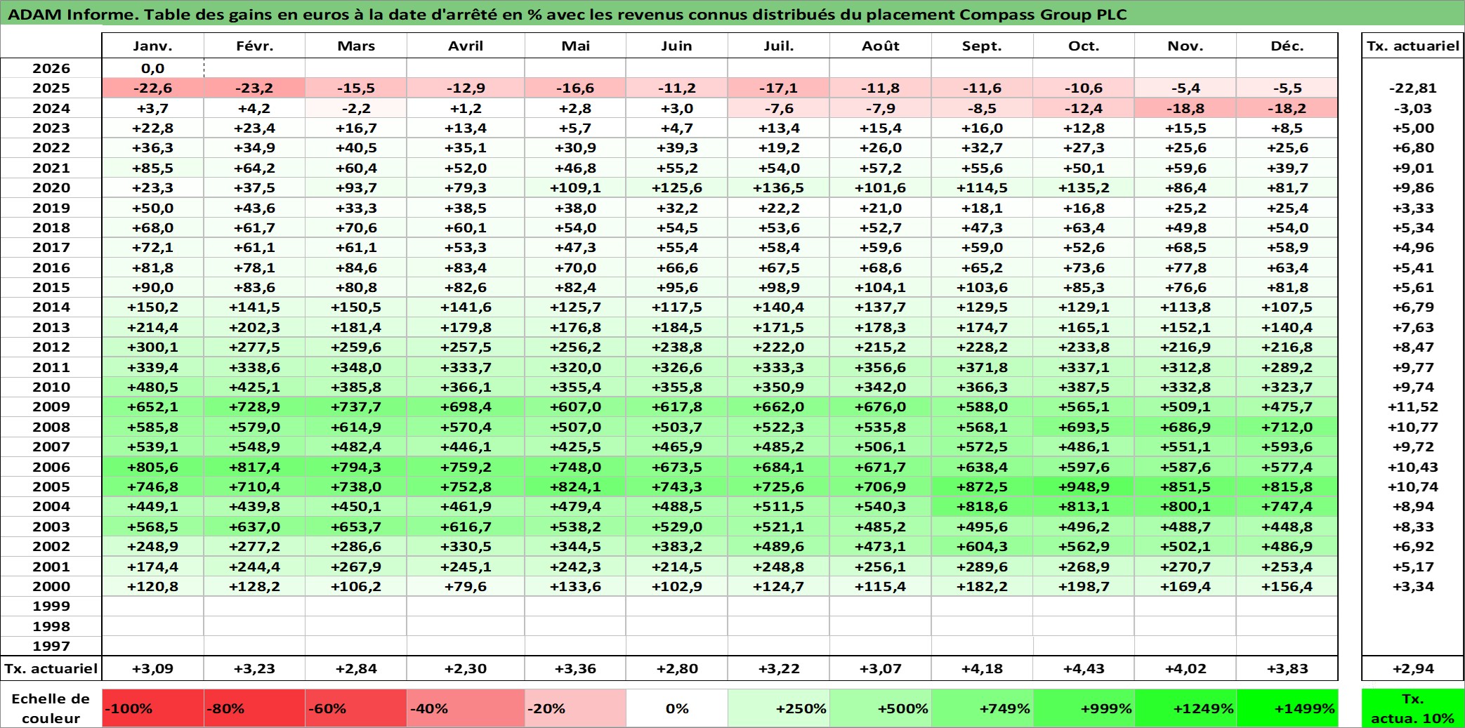
Task: Select the +872,5 cell in row 2005
Action: click(x=983, y=487)
